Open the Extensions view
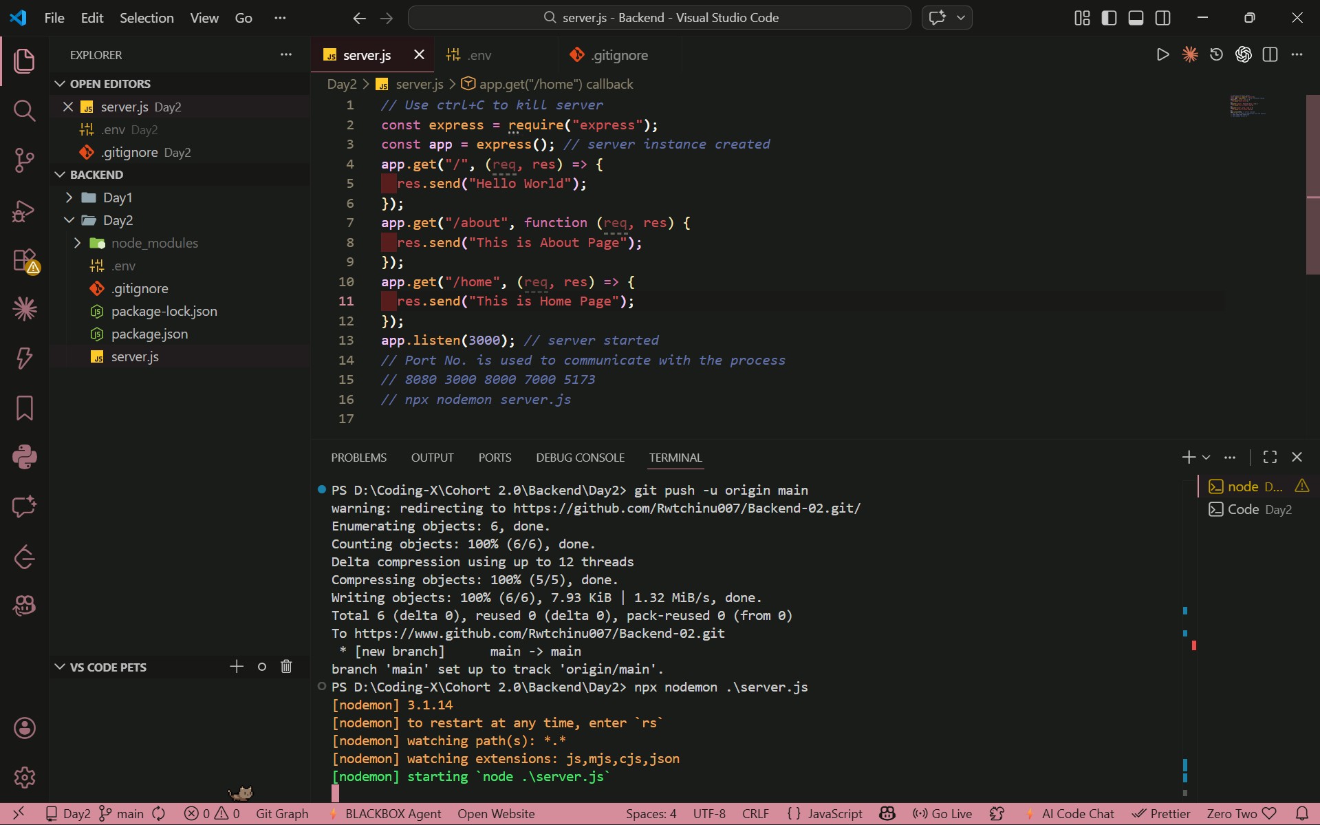Image resolution: width=1320 pixels, height=825 pixels. [x=24, y=261]
